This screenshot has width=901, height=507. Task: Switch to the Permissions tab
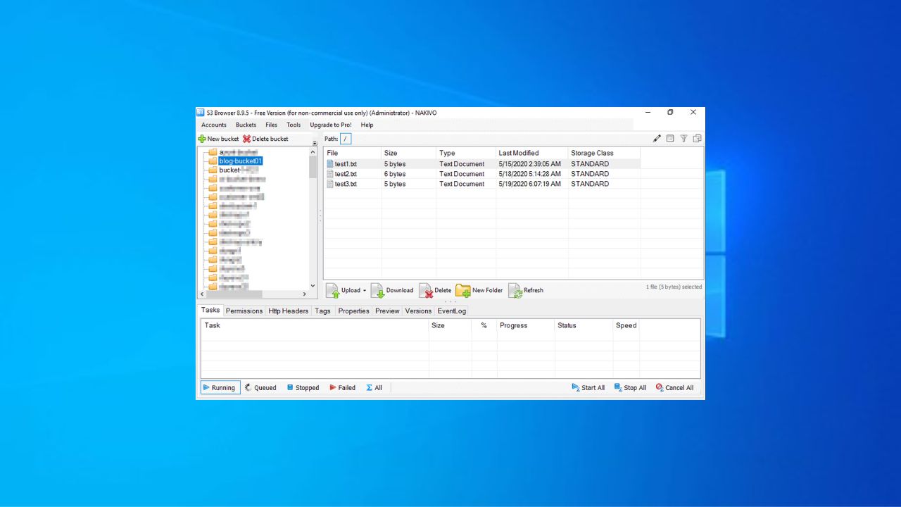pyautogui.click(x=244, y=311)
